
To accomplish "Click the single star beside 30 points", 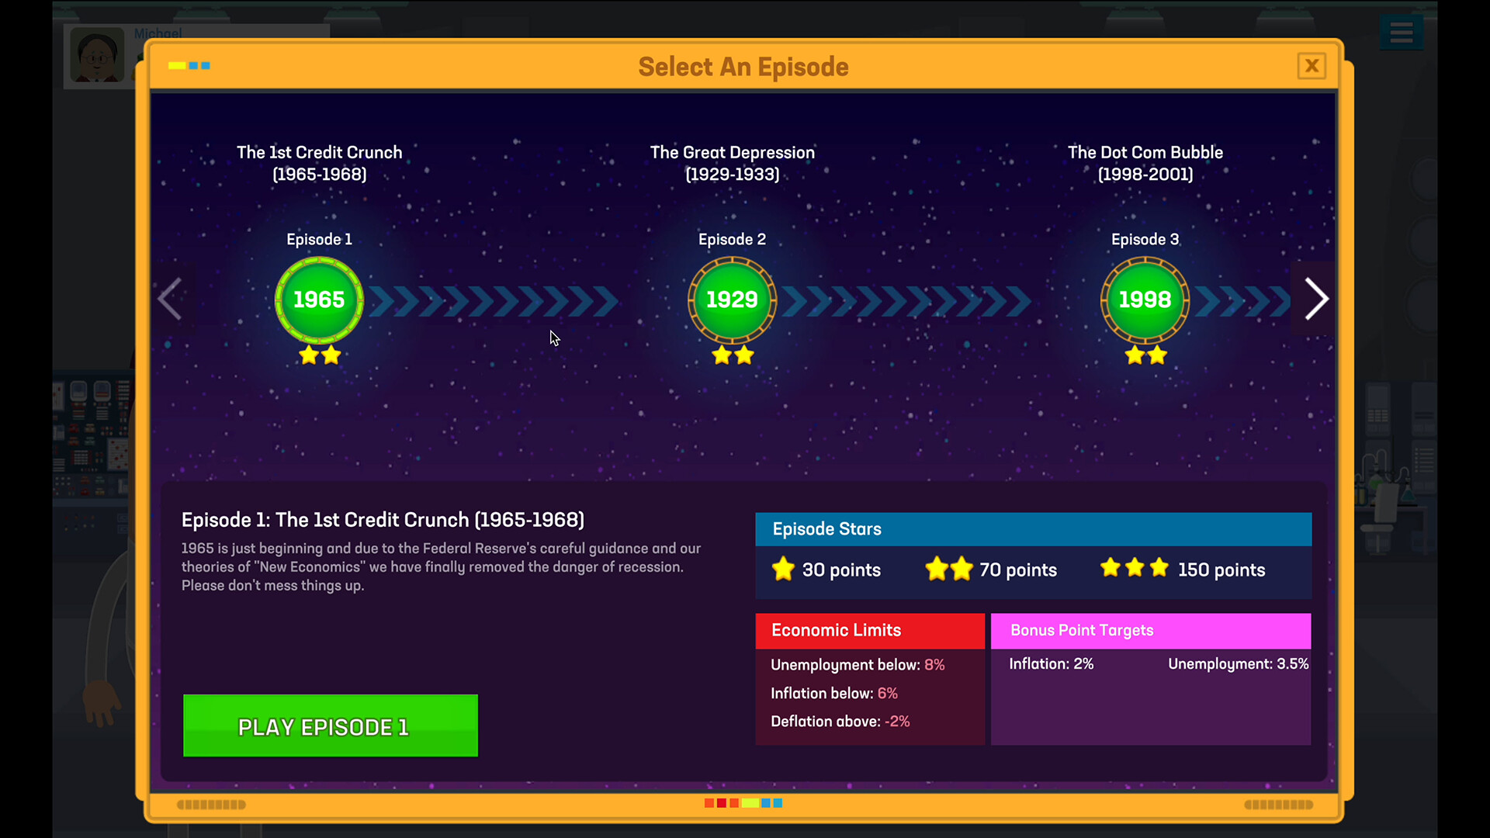I will click(x=783, y=569).
